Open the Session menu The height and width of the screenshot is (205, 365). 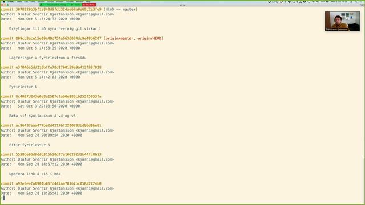click(41, 2)
